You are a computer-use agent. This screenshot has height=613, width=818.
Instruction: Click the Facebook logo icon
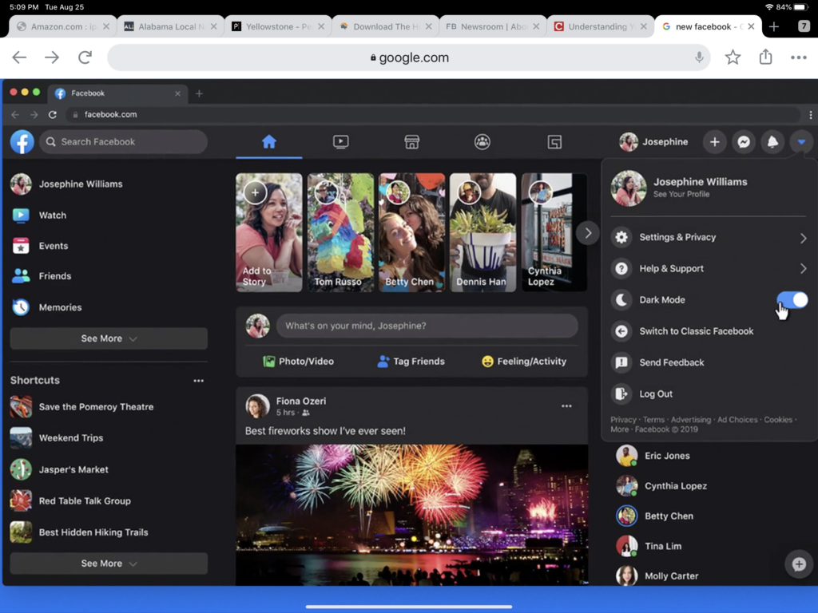[22, 142]
